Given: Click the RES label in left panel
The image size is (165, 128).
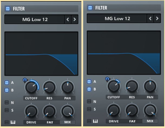Looking at the screenshot, I should (x=49, y=98).
